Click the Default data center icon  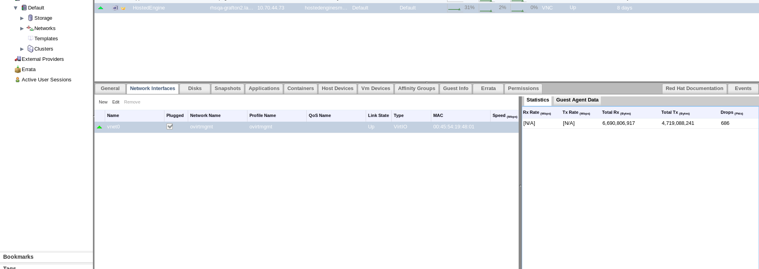click(x=24, y=8)
